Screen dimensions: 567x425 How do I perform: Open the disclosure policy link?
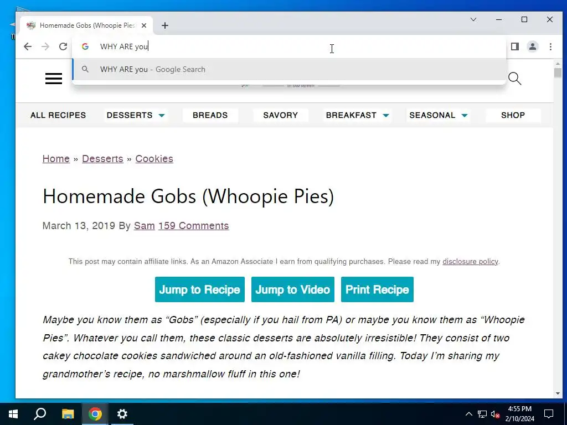click(x=470, y=261)
